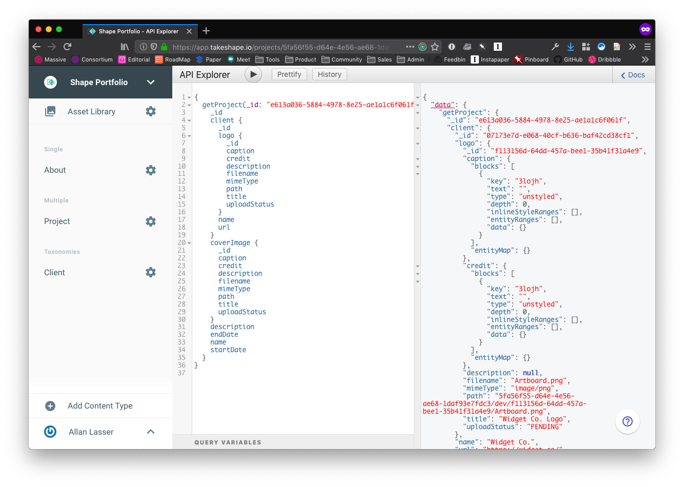Click the tracking protection shield icon
Screen dimensions: 684x487
coord(154,47)
